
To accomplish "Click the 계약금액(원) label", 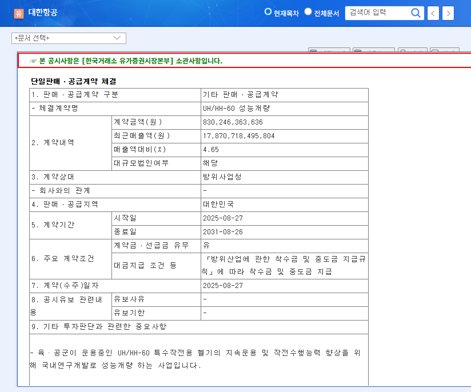I will (138, 122).
